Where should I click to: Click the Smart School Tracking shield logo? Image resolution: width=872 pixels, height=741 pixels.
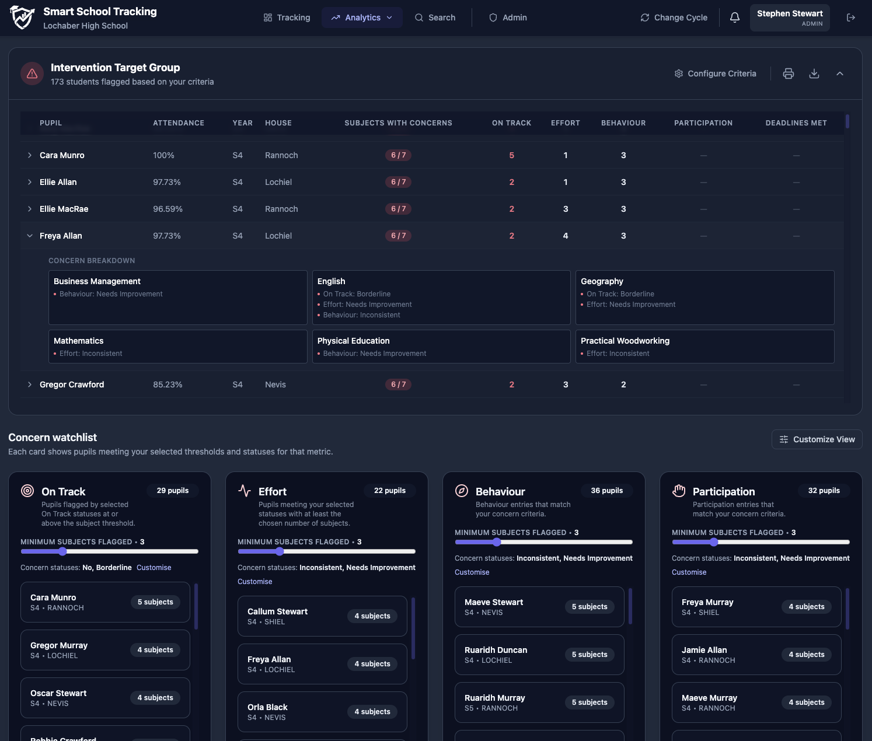click(x=21, y=17)
